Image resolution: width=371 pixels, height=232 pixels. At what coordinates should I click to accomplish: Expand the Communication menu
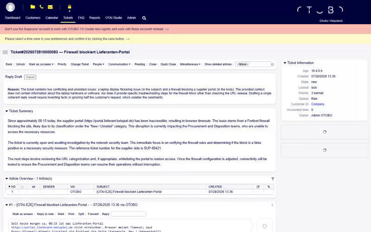[x=119, y=64]
